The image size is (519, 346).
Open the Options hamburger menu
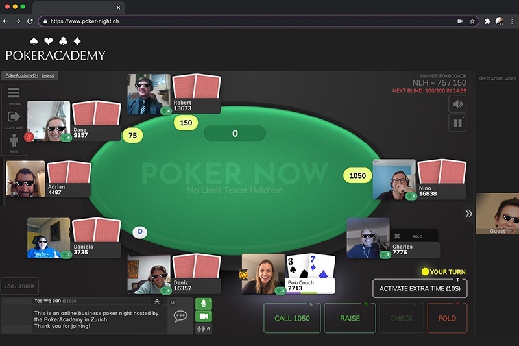[14, 93]
